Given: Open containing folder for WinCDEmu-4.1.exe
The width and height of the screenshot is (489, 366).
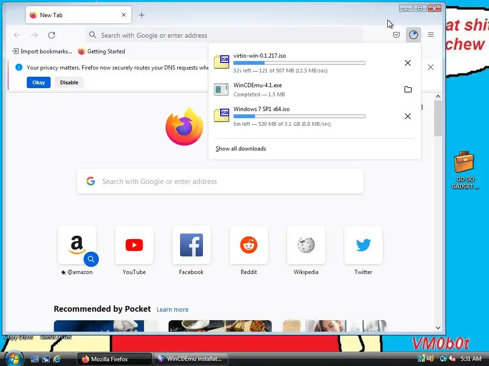Looking at the screenshot, I should pos(408,90).
